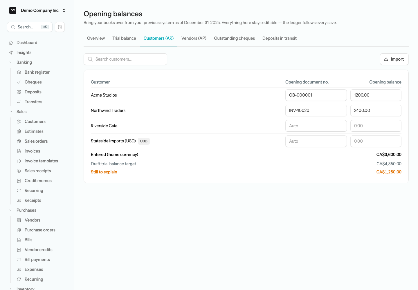This screenshot has width=418, height=290.
Task: Edit Acme Studios opening document number
Action: tap(316, 95)
